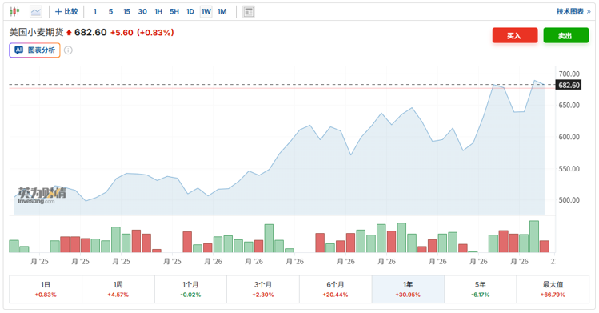Select the 1M interval

point(222,12)
